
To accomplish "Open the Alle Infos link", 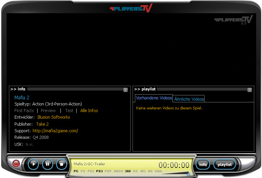I will 89,111.
